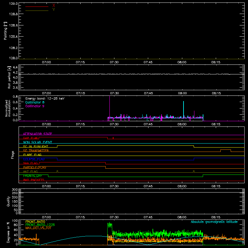The width and height of the screenshot is (248, 248).
Task: Select the Flags axis title
Action: click(x=13, y=155)
